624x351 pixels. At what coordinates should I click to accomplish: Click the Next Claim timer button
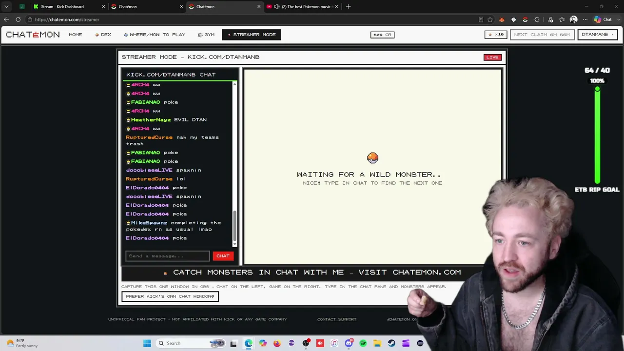click(x=542, y=35)
